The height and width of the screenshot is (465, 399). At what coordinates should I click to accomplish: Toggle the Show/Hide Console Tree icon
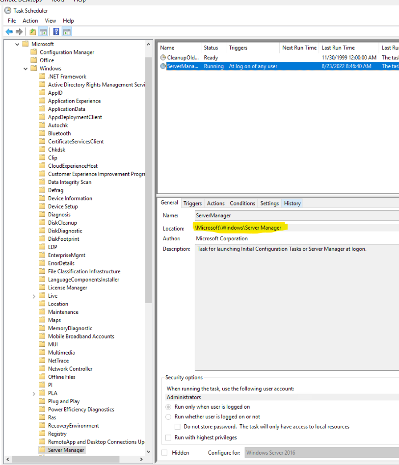point(43,32)
